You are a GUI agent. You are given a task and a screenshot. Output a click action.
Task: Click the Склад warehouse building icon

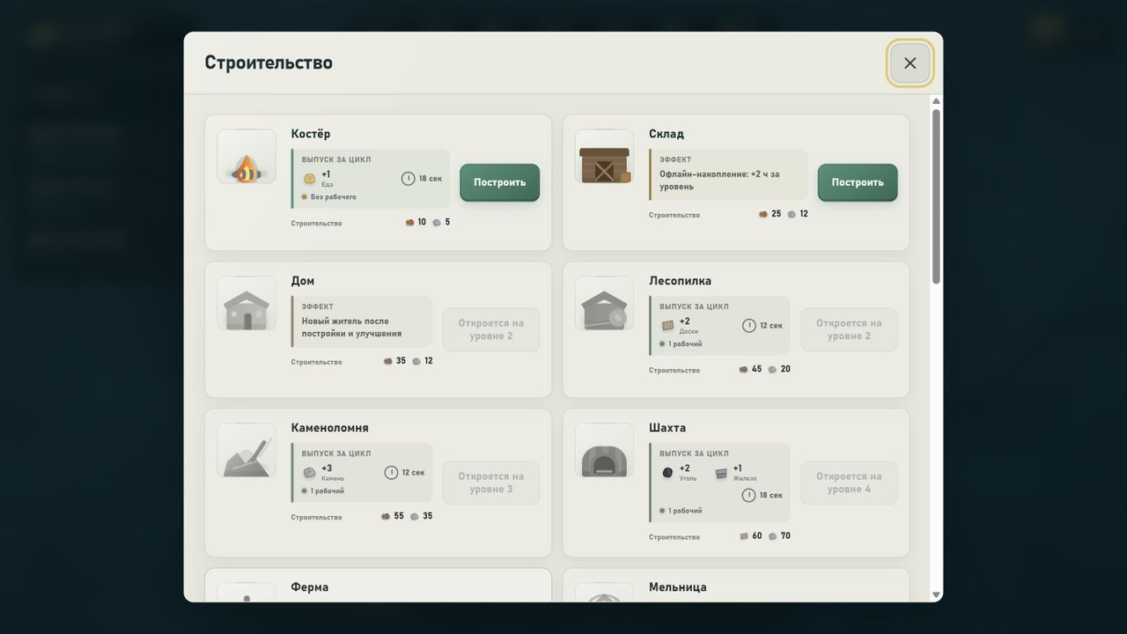(604, 157)
